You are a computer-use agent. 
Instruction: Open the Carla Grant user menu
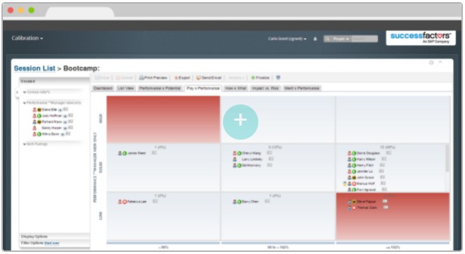(287, 39)
